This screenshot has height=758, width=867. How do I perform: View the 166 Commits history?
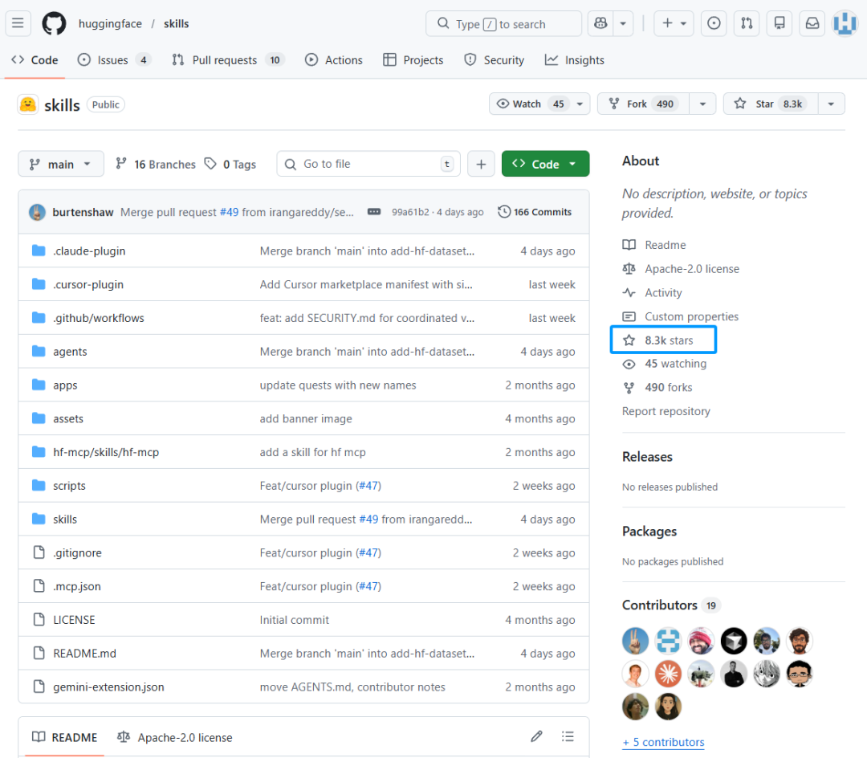535,212
